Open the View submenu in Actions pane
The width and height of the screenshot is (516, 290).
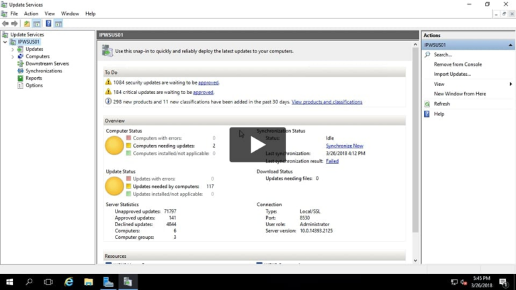point(439,85)
